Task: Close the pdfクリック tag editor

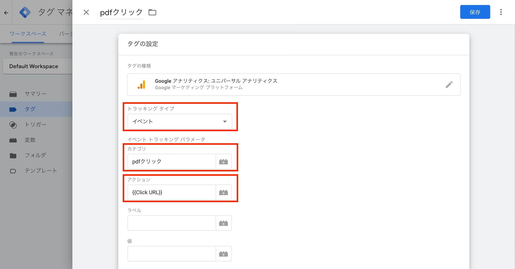Action: click(x=86, y=12)
